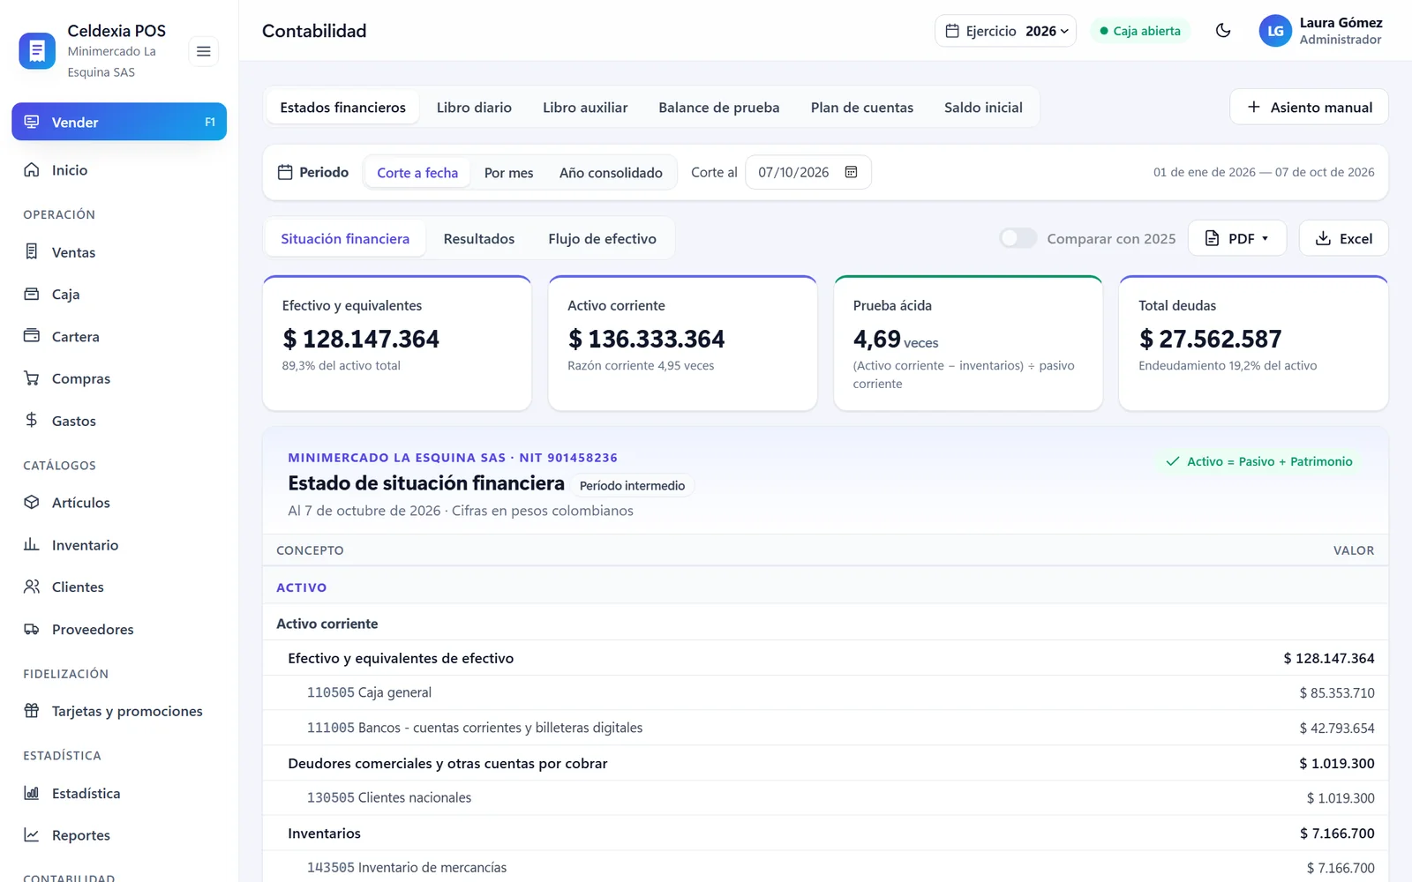Image resolution: width=1412 pixels, height=882 pixels.
Task: Click the Asiento manual button
Action: tap(1309, 107)
